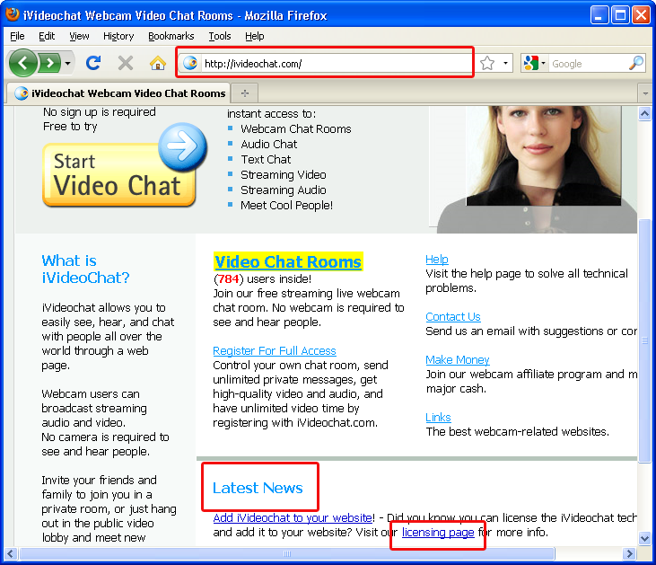The height and width of the screenshot is (565, 656).
Task: Click the woman's photo on the page
Action: tap(544, 155)
